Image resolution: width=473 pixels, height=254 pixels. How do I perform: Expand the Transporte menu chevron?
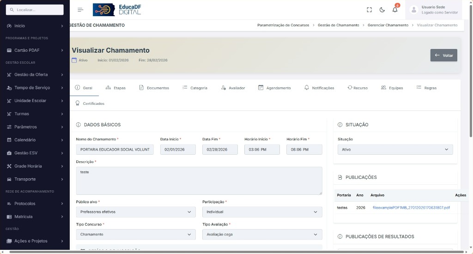coord(62,179)
